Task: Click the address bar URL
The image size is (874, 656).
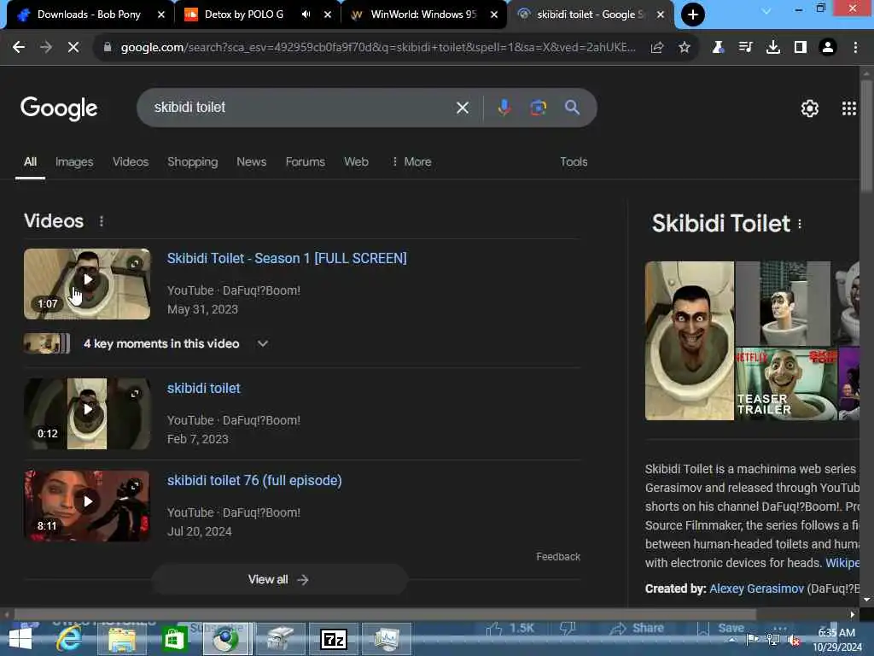Action: click(x=378, y=48)
